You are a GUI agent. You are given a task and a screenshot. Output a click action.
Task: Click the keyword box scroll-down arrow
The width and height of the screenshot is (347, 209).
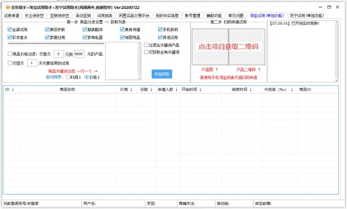click(x=139, y=78)
